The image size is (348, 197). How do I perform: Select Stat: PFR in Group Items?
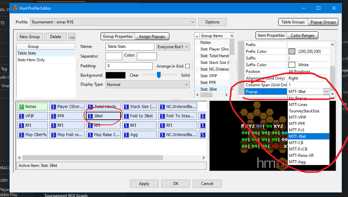(212, 83)
